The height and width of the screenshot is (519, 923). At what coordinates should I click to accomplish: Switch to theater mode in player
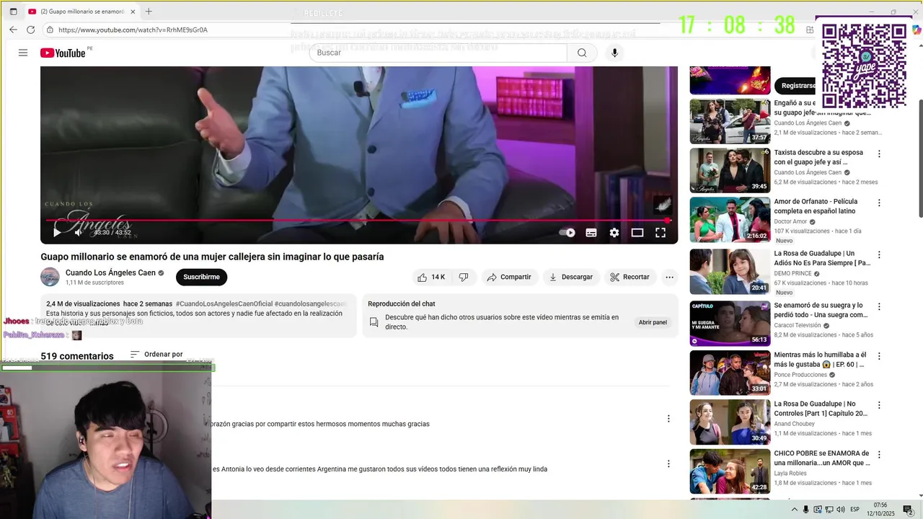point(637,233)
